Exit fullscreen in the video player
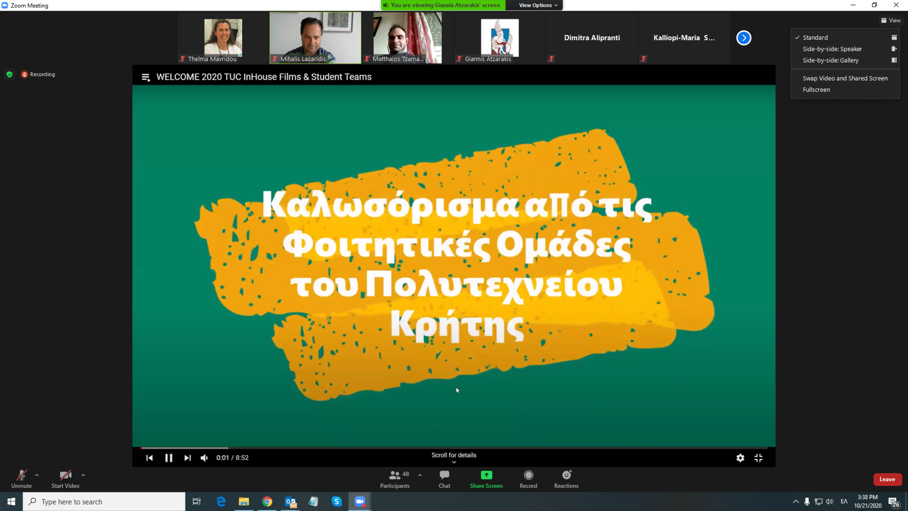Viewport: 908px width, 511px height. click(758, 458)
